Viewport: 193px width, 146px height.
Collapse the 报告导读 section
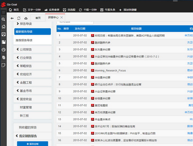click(x=32, y=24)
